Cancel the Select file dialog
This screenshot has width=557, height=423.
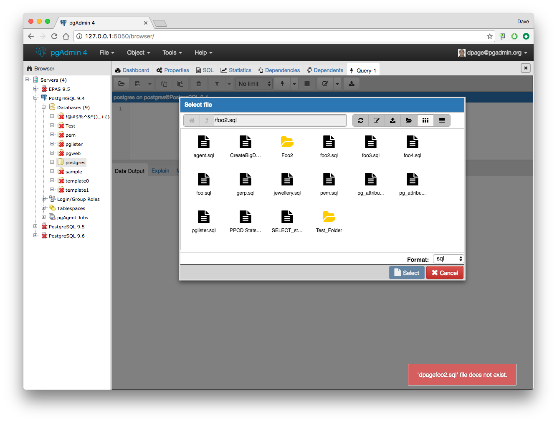click(x=445, y=273)
